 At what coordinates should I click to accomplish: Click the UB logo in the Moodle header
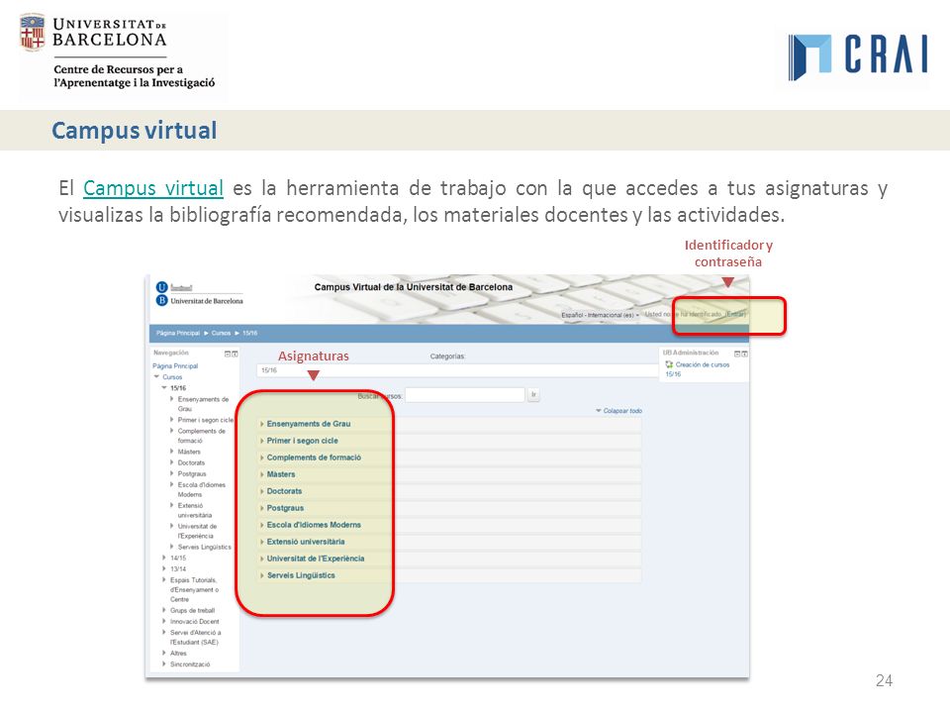161,293
